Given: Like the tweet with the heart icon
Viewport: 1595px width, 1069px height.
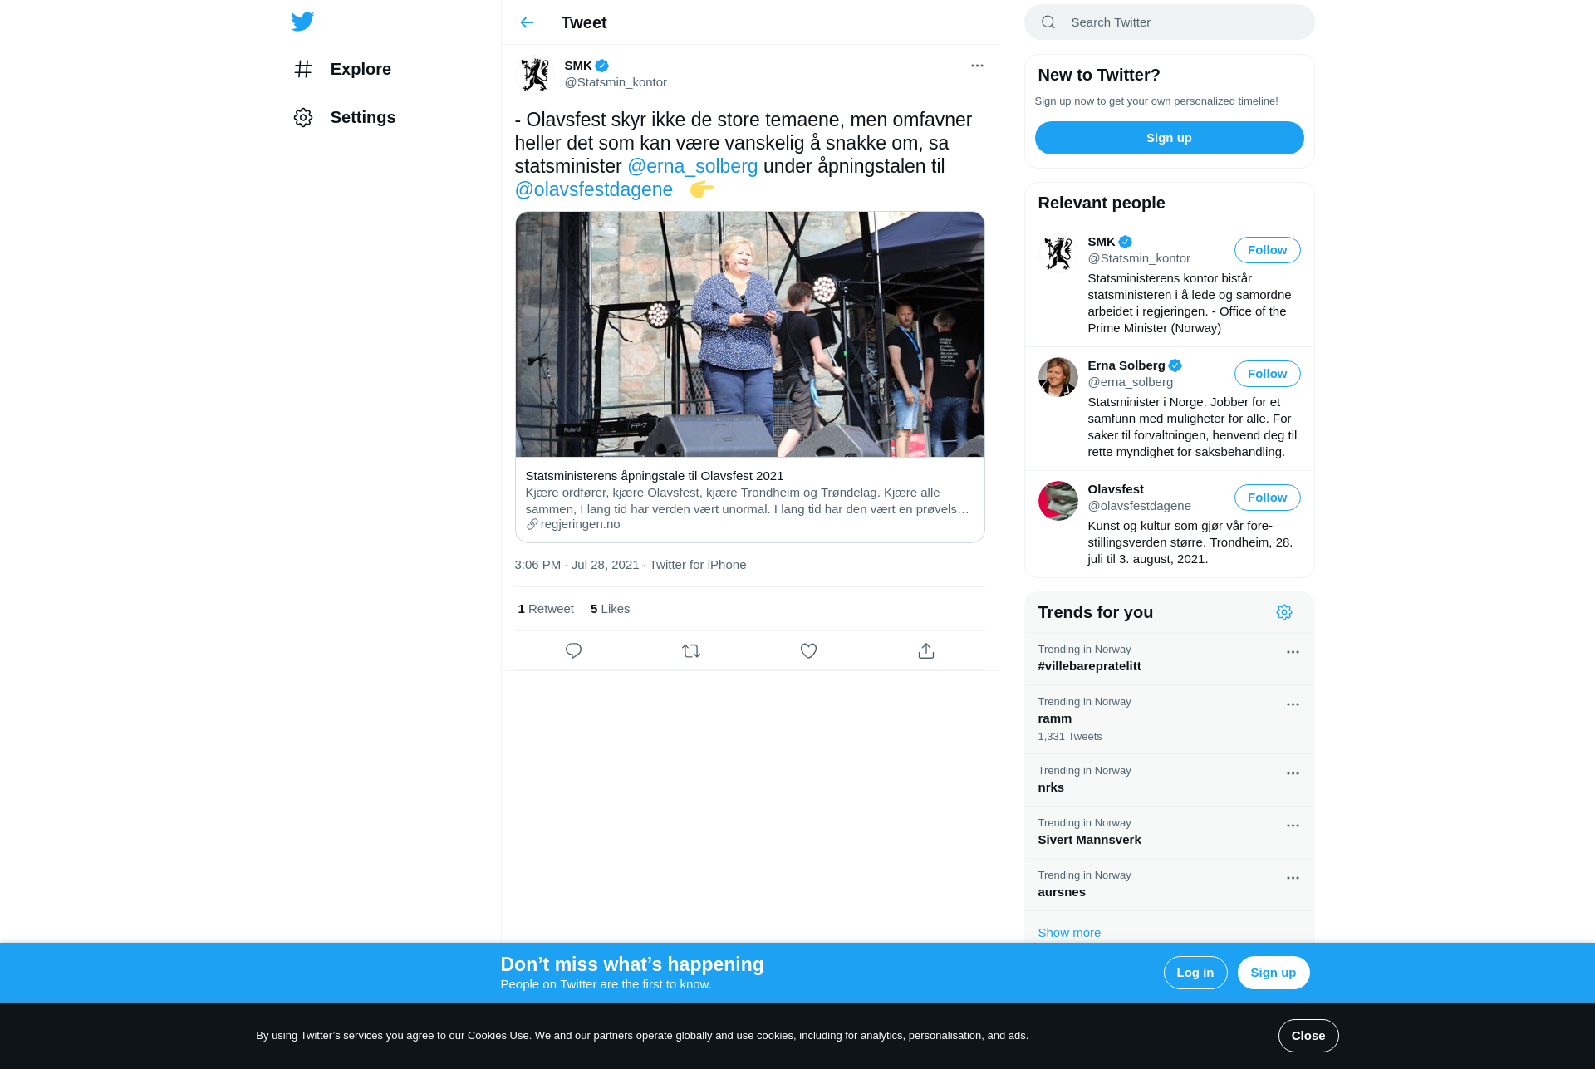Looking at the screenshot, I should point(808,650).
